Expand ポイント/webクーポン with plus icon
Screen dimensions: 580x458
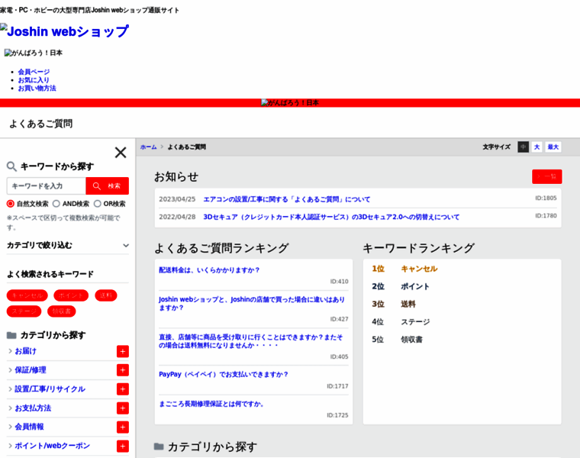point(123,446)
